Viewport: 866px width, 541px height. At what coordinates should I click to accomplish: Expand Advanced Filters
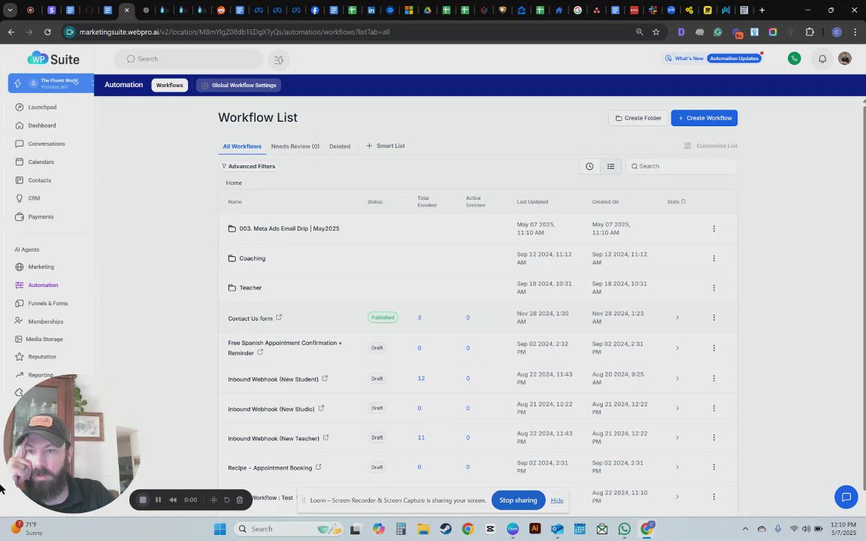point(249,166)
